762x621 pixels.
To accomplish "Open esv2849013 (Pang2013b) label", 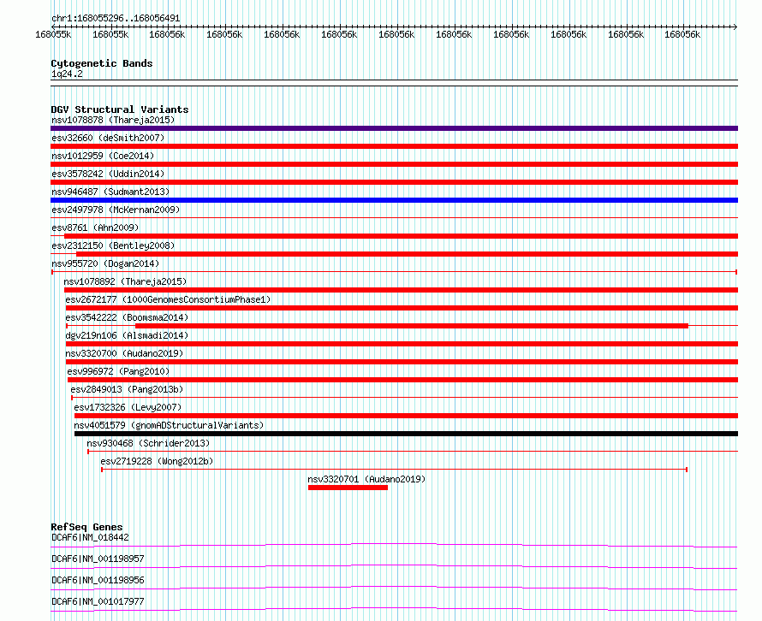I will coord(127,389).
